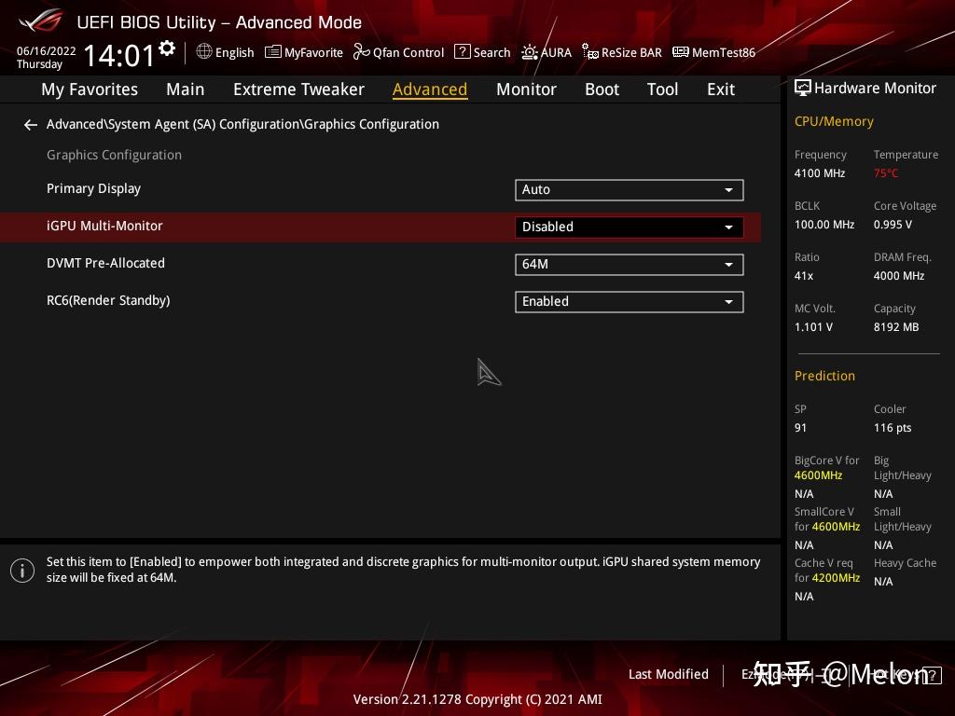Viewport: 955px width, 716px height.
Task: Switch to EZ Mode
Action: click(760, 674)
